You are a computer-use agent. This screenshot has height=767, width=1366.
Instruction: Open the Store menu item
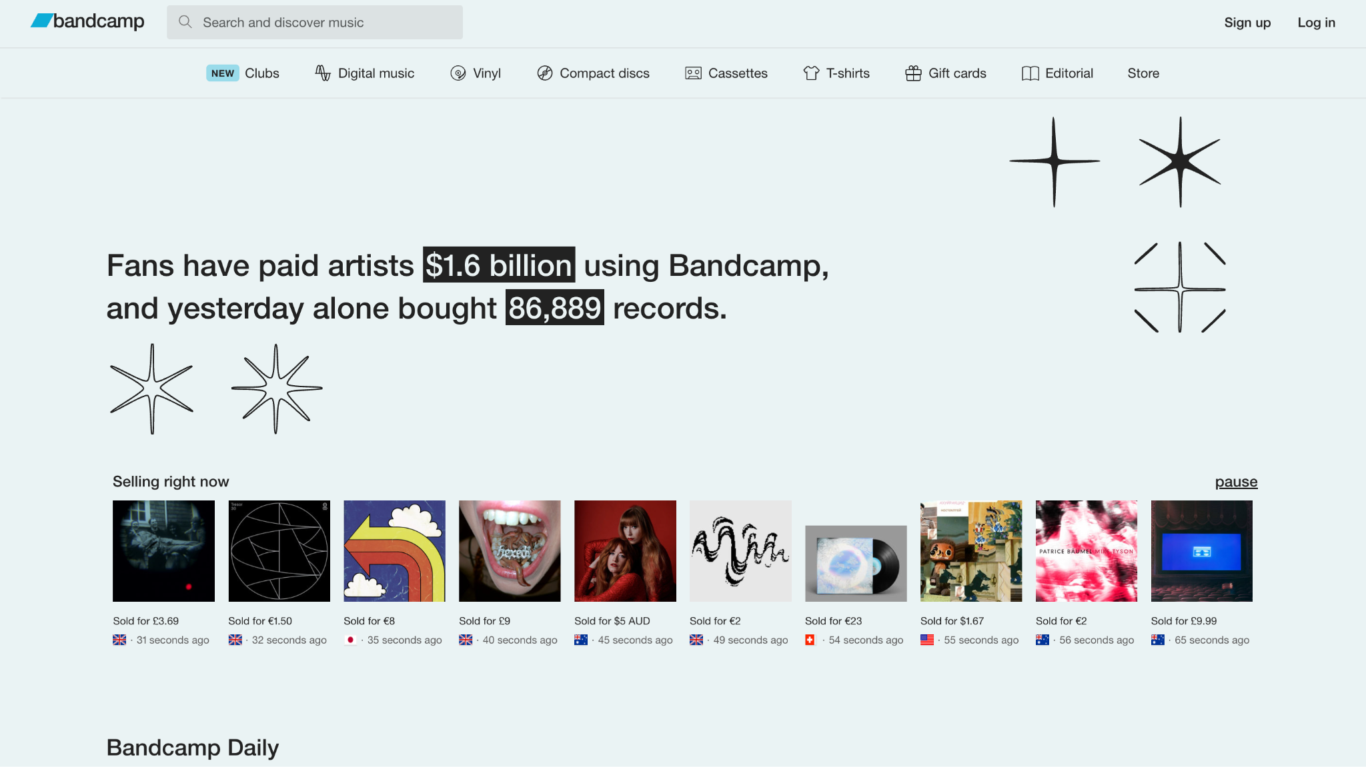click(x=1143, y=73)
